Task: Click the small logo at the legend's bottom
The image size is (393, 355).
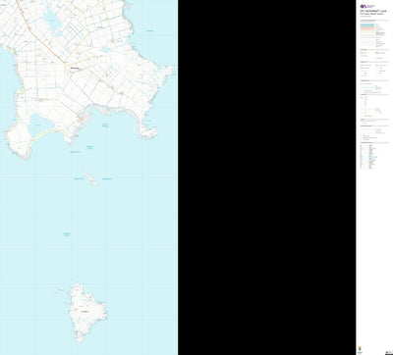Action: (x=360, y=349)
